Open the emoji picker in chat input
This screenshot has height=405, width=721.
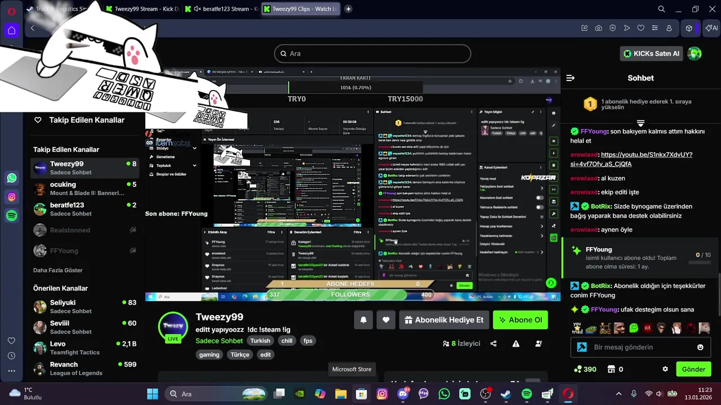coord(700,348)
